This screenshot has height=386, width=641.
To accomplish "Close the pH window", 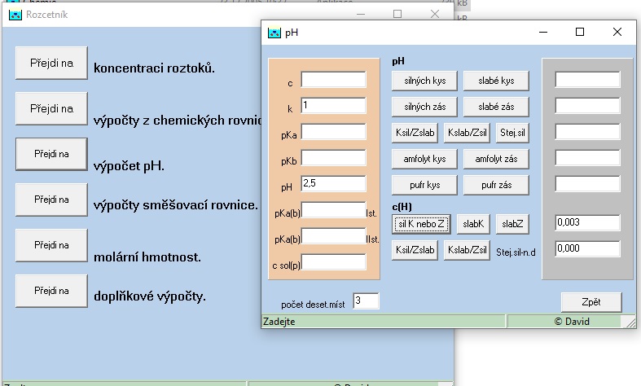I will [617, 32].
